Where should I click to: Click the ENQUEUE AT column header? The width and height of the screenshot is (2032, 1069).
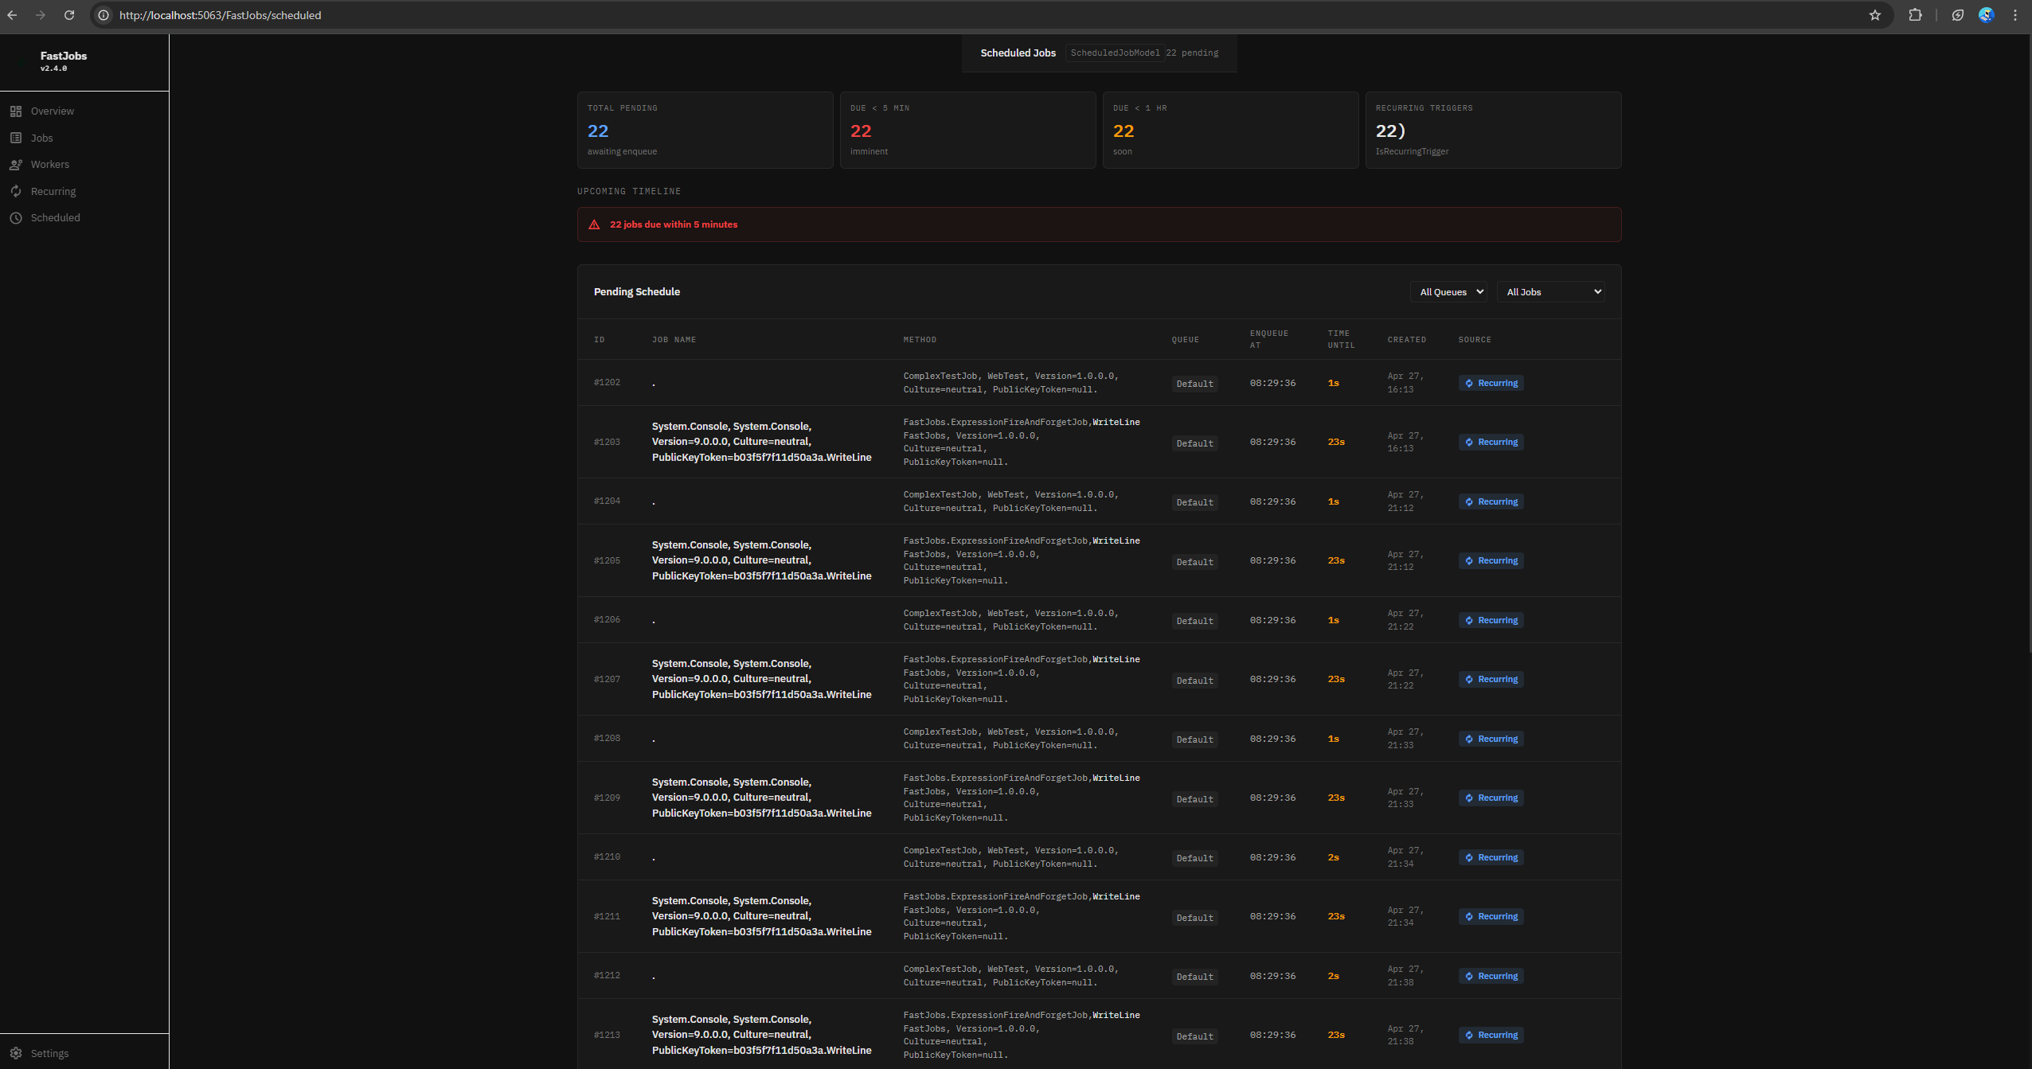pos(1269,339)
